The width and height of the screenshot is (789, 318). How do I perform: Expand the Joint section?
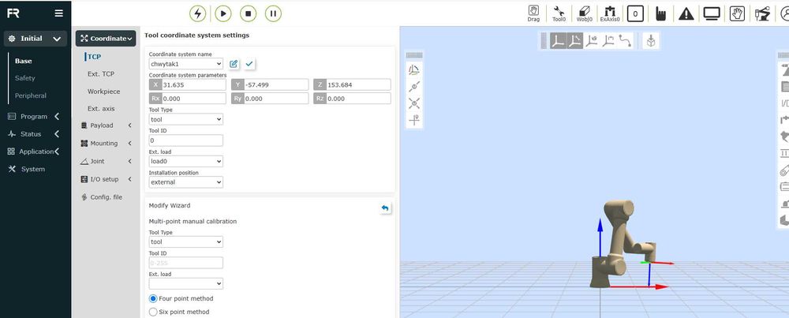(107, 162)
